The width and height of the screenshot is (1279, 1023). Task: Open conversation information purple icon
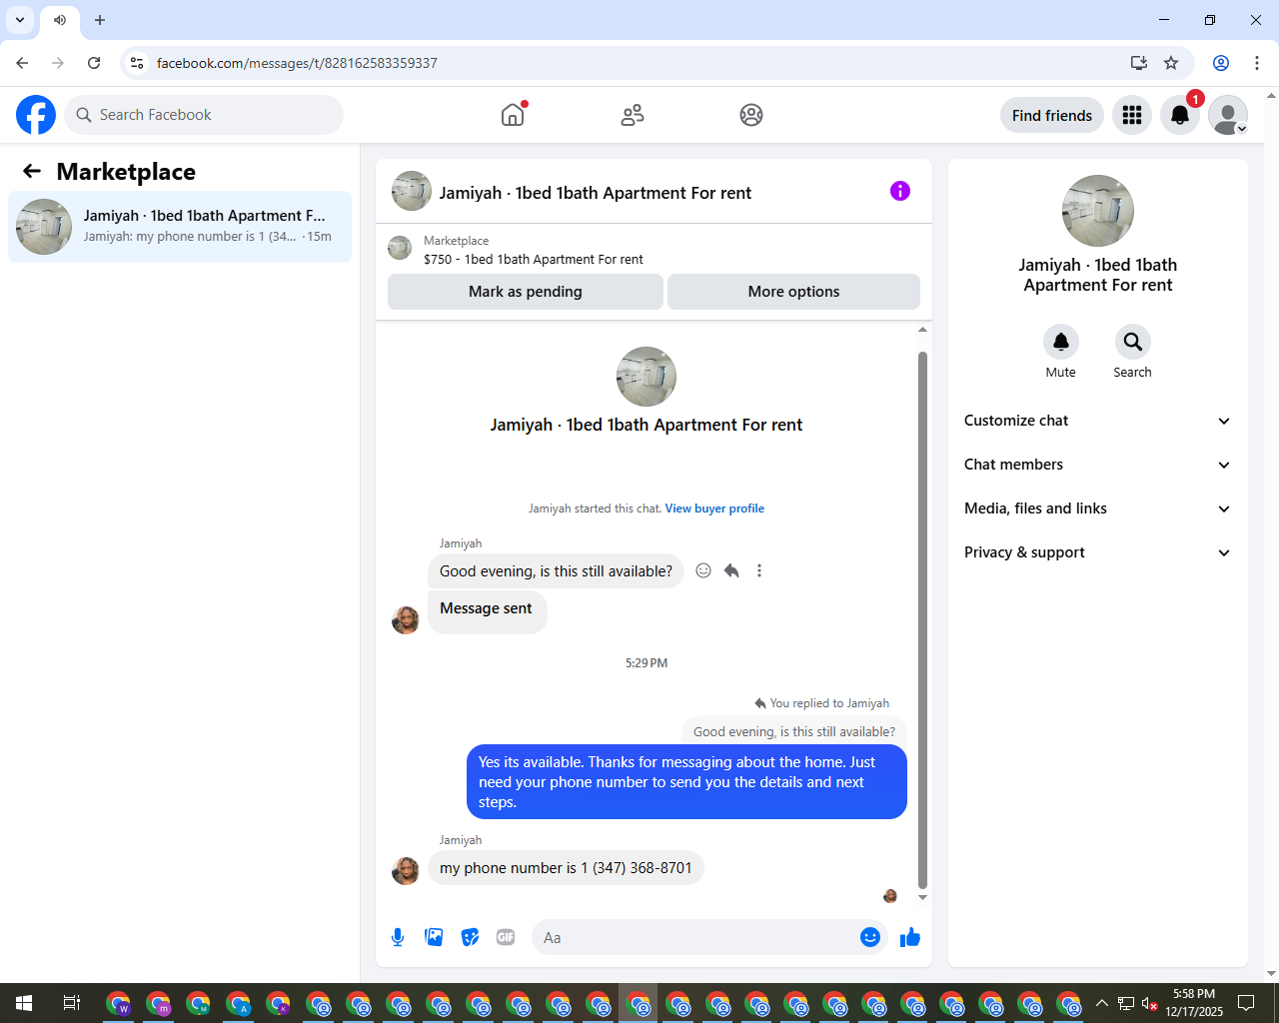(900, 191)
